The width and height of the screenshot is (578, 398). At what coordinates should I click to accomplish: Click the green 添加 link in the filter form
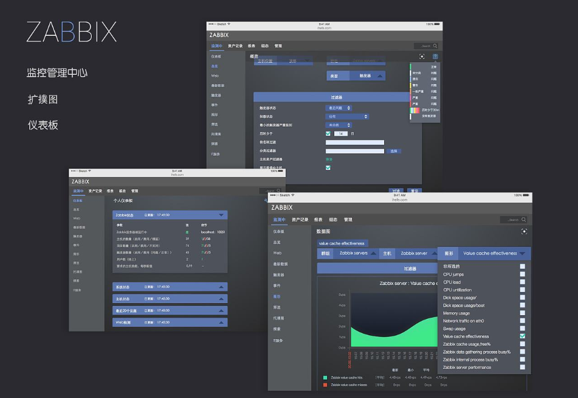click(329, 159)
